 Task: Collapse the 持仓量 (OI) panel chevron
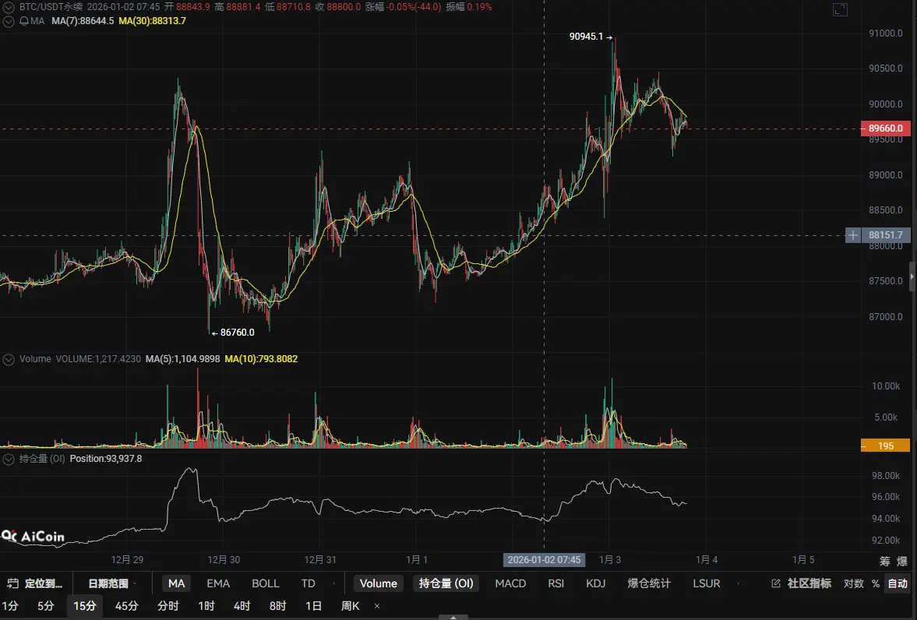(9, 459)
